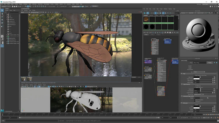Viewport: 219px width, 123px height.
Task: Click go to start of playback range
Action: point(204,114)
